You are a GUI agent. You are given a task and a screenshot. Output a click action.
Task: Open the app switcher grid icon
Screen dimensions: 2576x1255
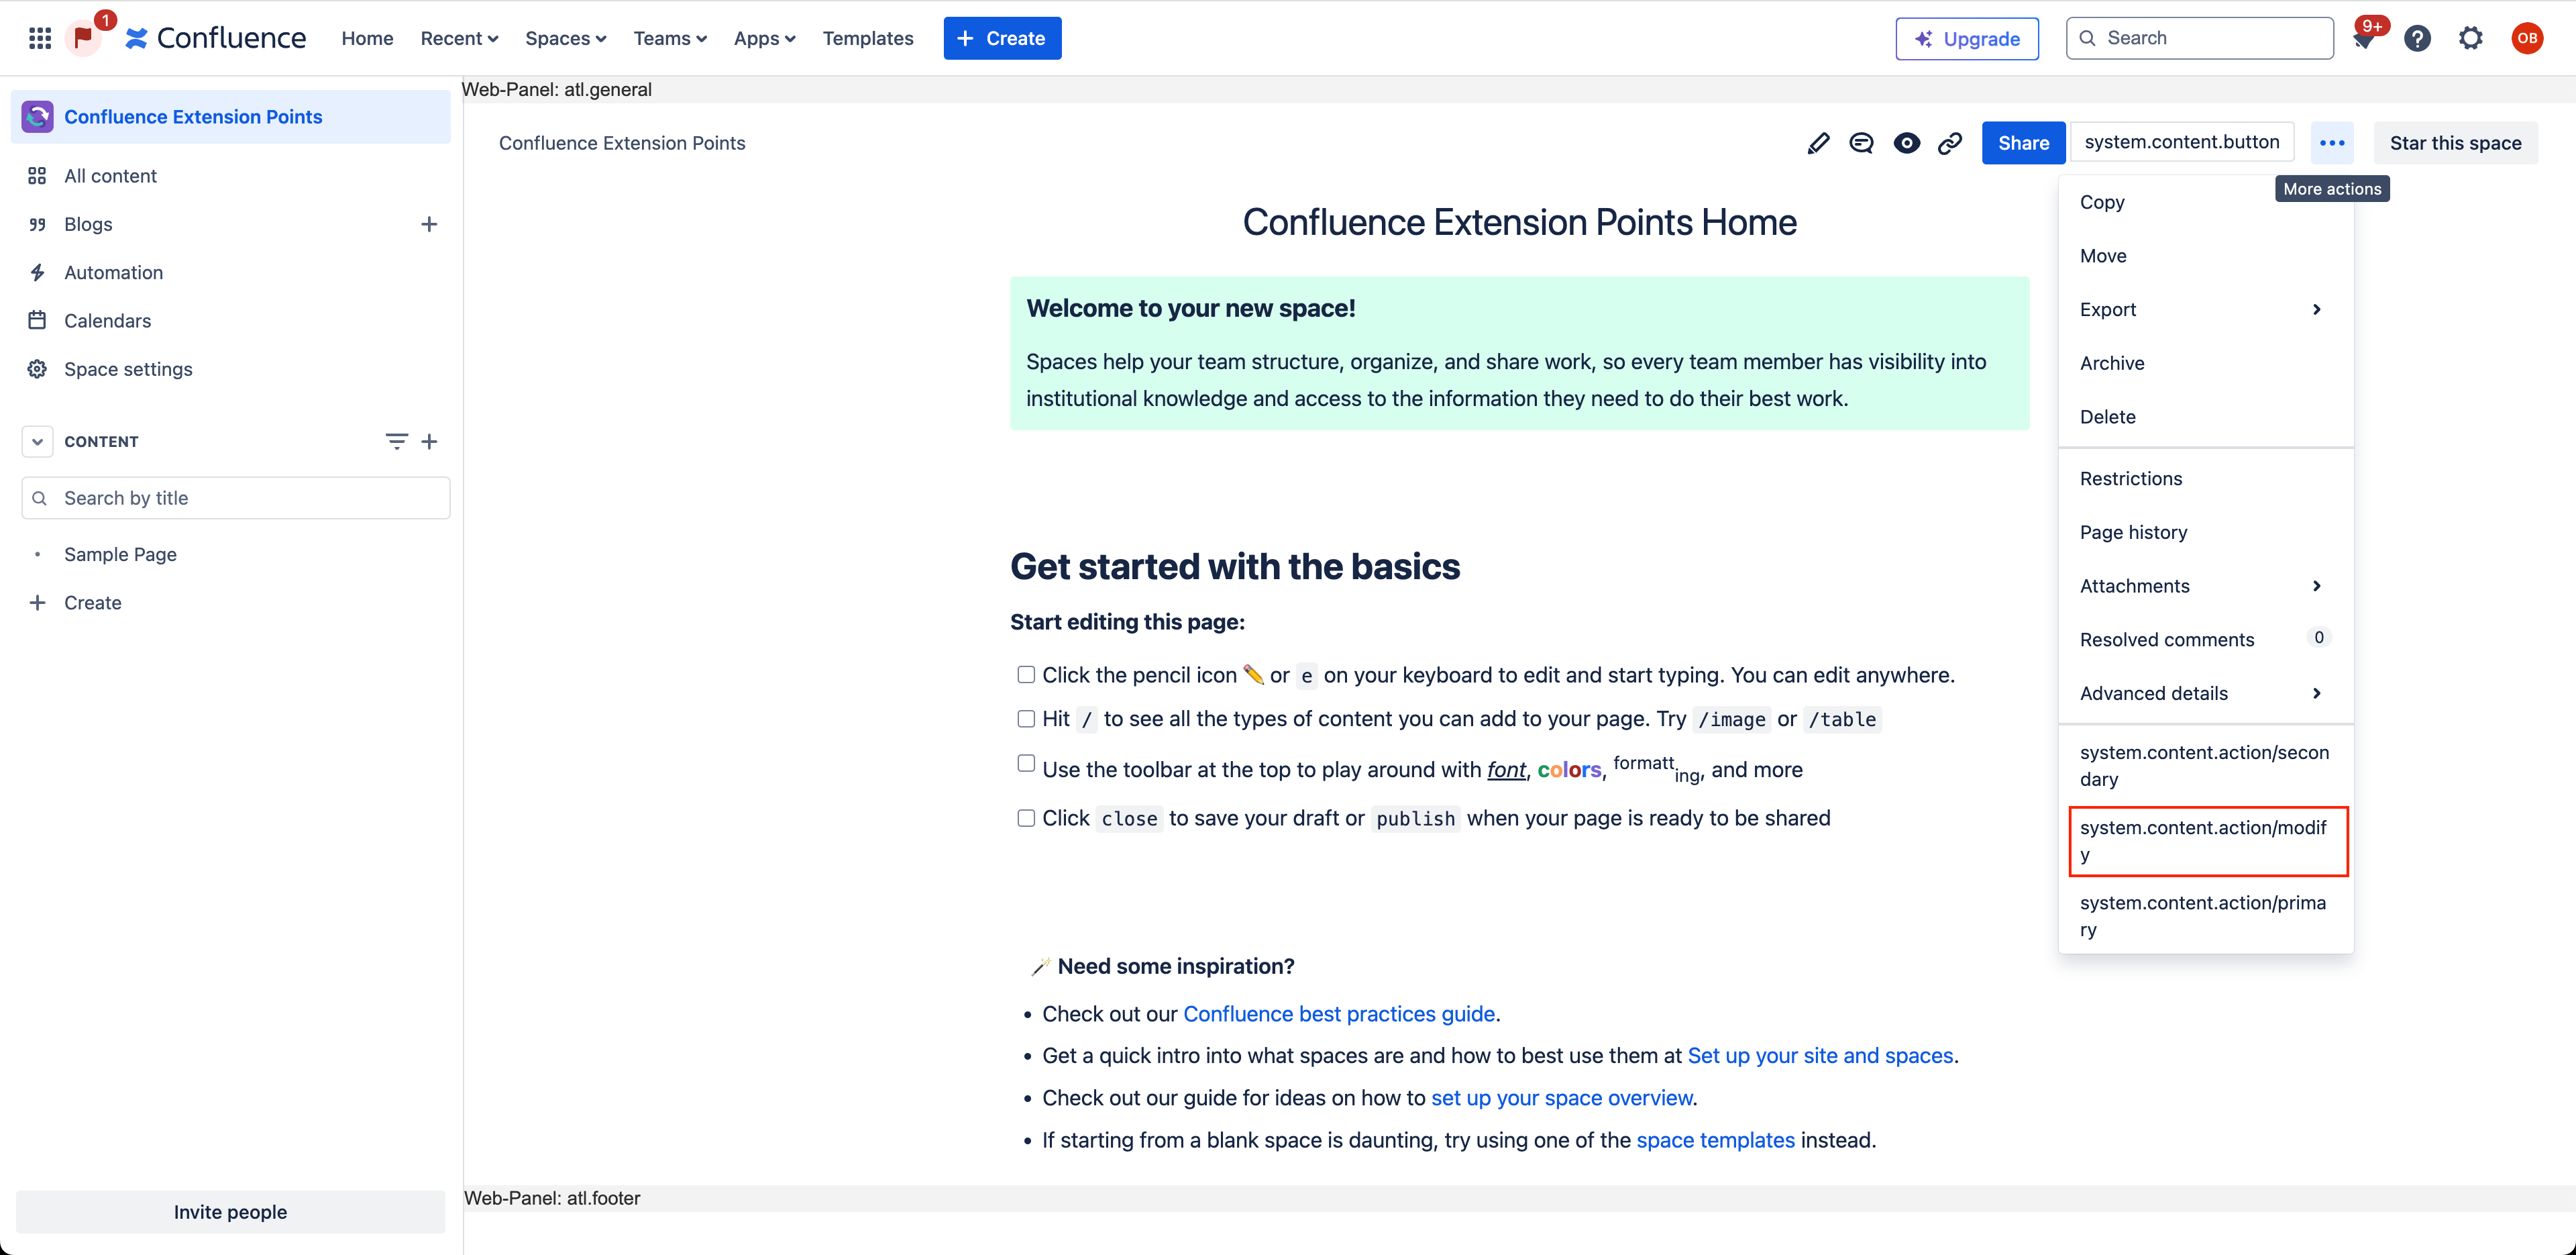tap(40, 38)
